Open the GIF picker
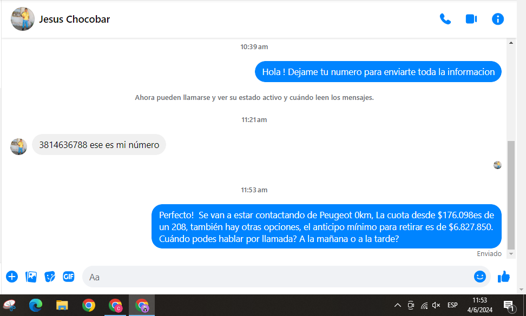Viewport: 526px width, 316px height. pos(68,277)
